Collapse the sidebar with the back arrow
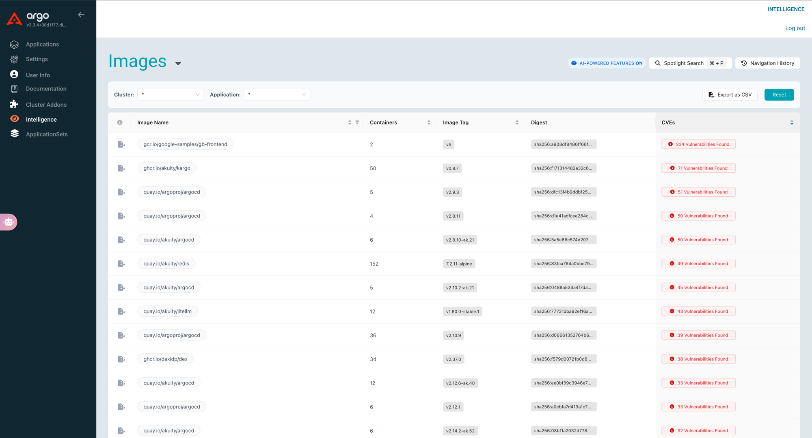 click(x=81, y=15)
